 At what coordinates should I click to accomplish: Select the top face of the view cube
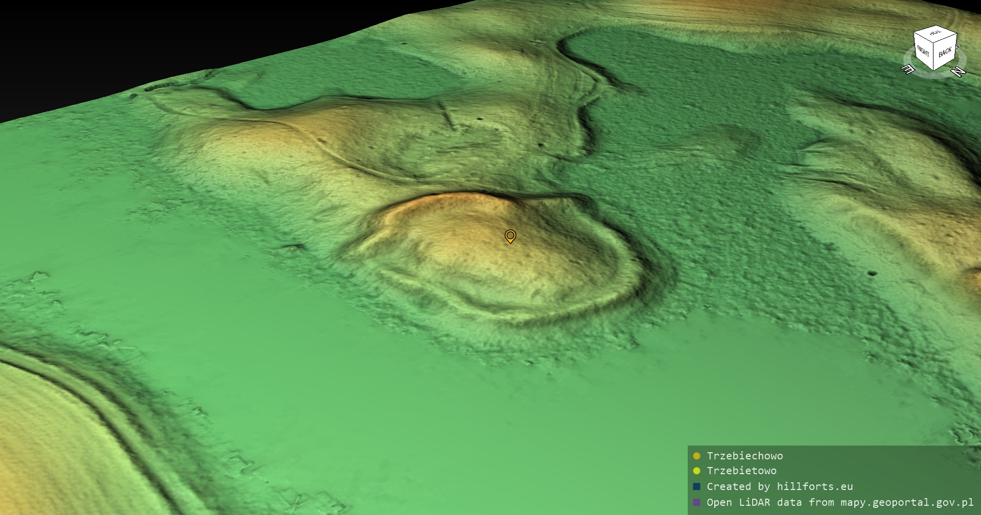click(935, 33)
